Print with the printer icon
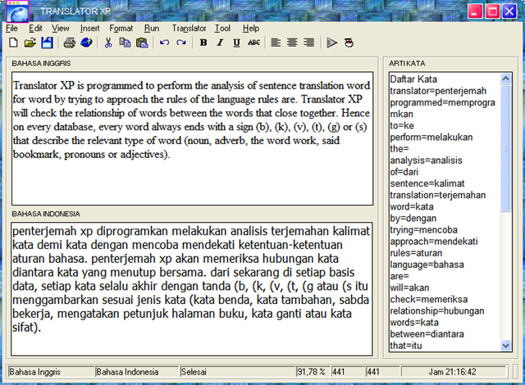The image size is (525, 385). (x=69, y=43)
